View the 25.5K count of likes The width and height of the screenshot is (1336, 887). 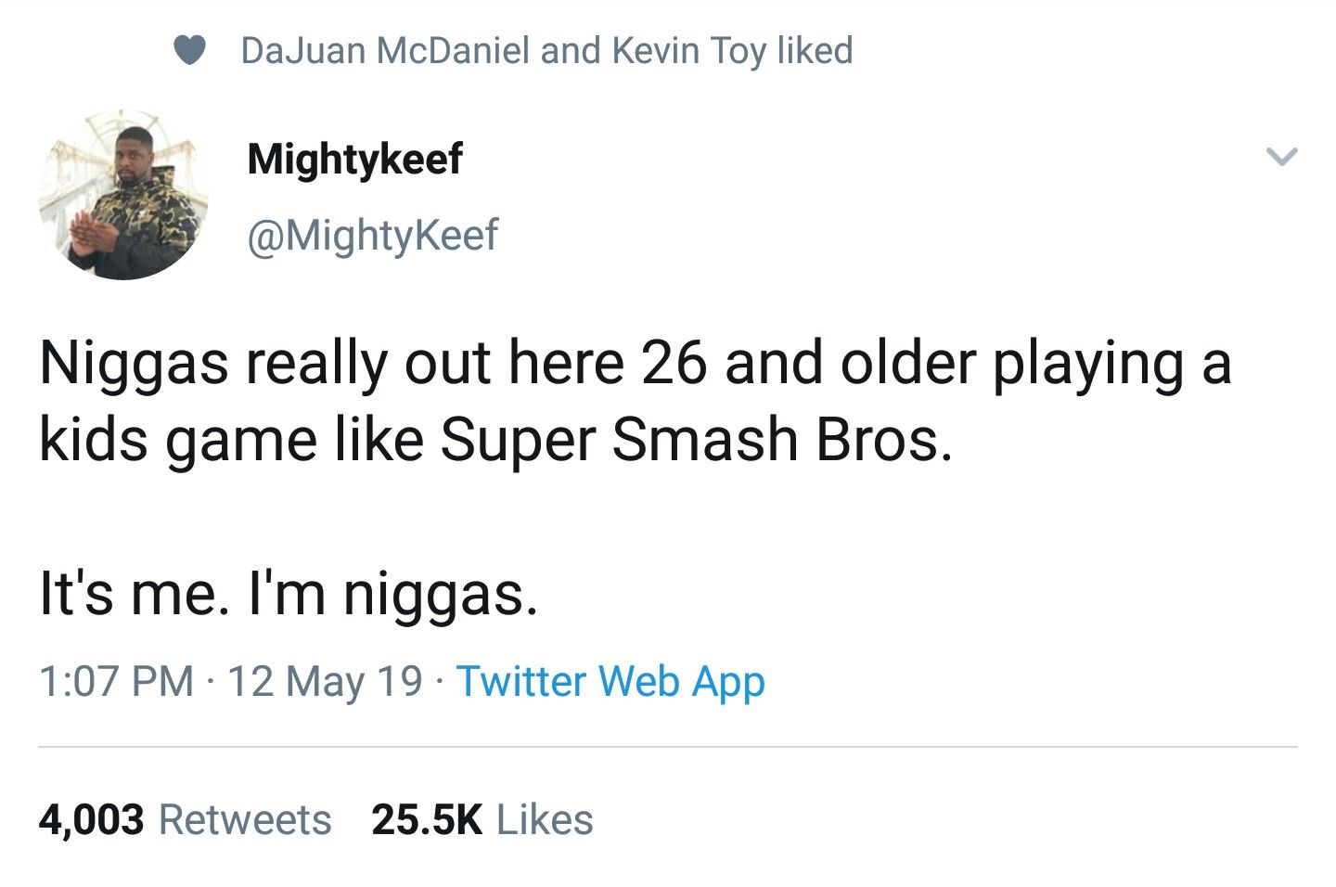[x=427, y=819]
